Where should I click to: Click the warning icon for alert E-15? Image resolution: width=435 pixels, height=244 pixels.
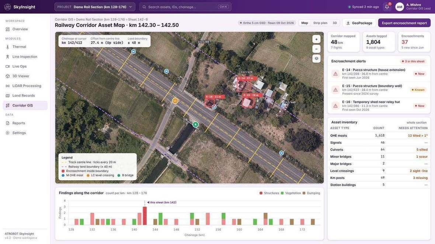335,90
